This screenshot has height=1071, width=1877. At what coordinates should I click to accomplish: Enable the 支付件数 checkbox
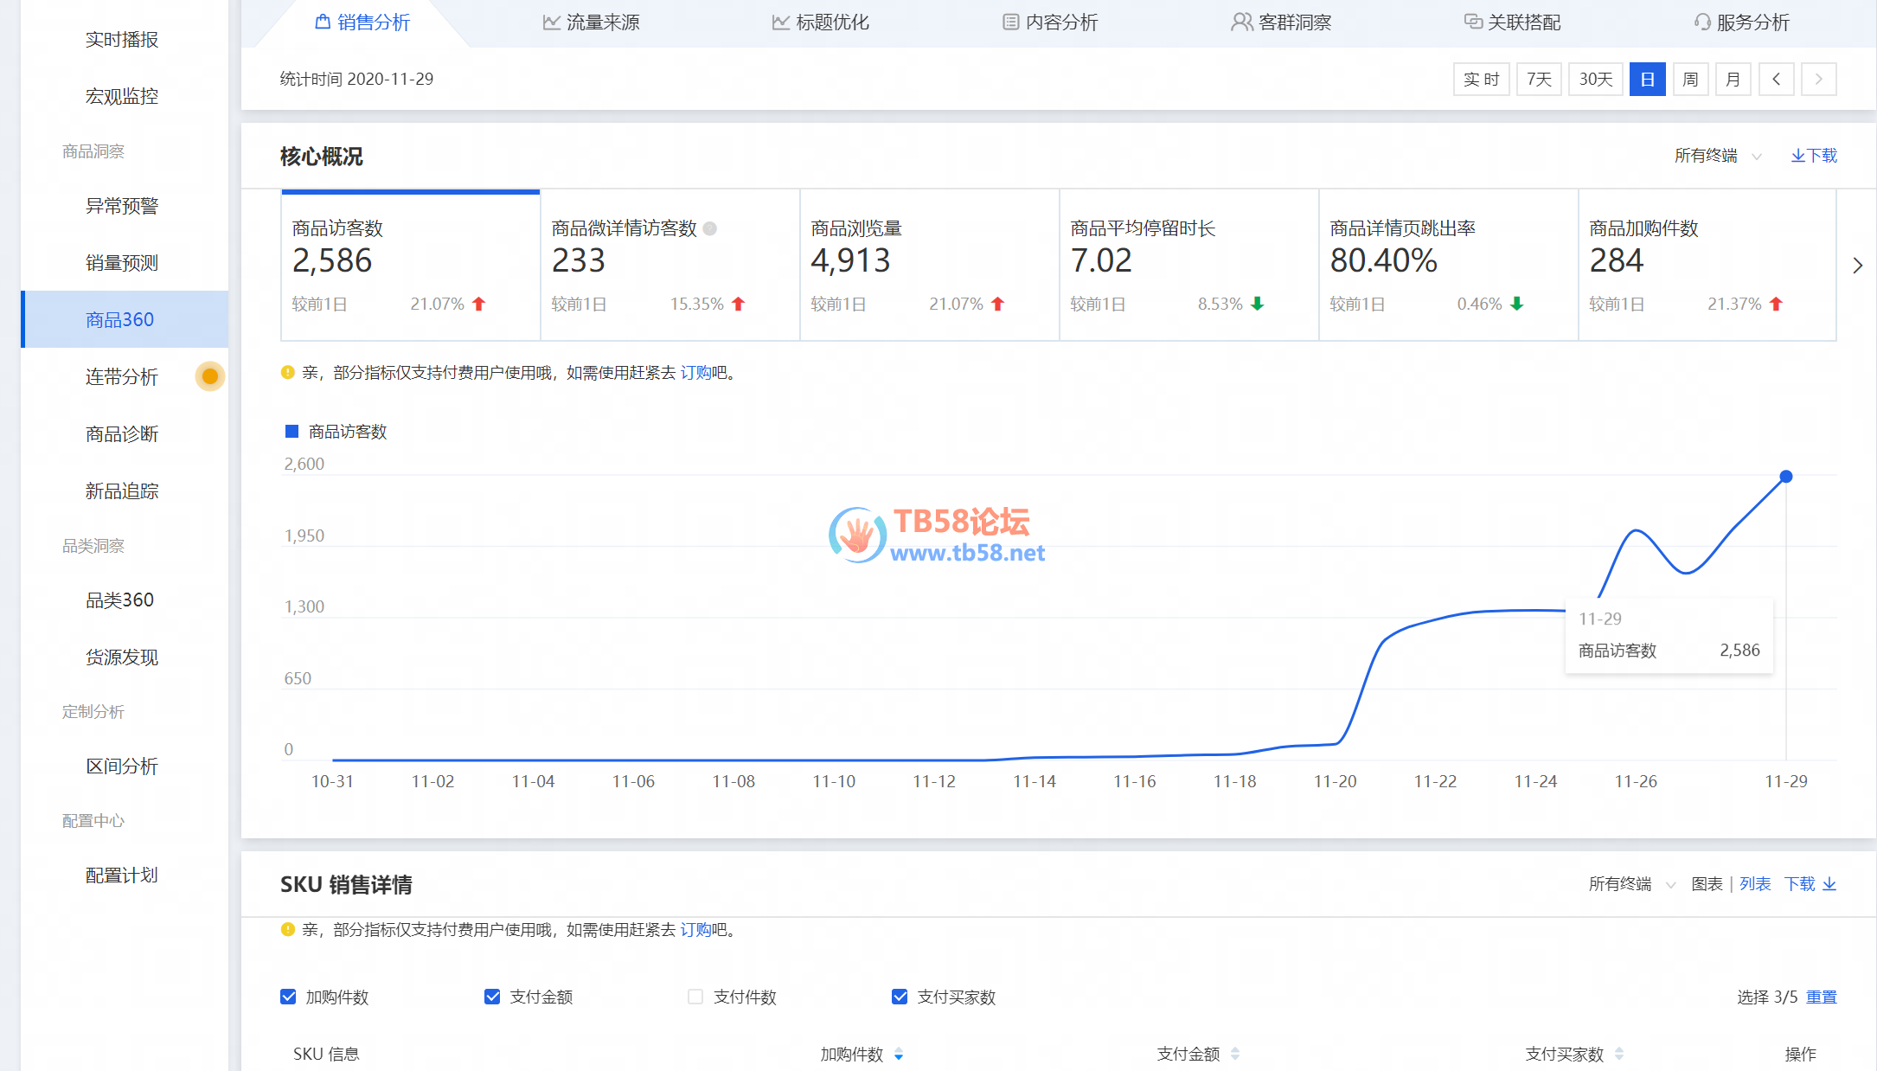click(x=695, y=997)
